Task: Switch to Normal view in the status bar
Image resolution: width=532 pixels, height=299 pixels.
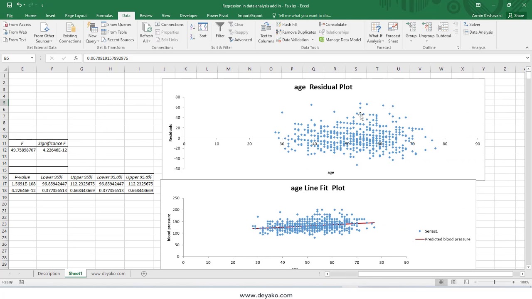Action: [x=441, y=282]
